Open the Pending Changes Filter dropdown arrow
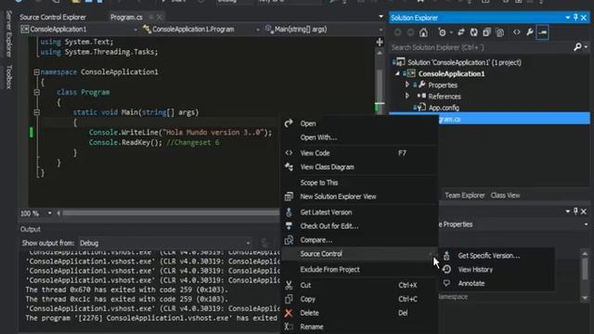The width and height of the screenshot is (594, 334). [451, 33]
